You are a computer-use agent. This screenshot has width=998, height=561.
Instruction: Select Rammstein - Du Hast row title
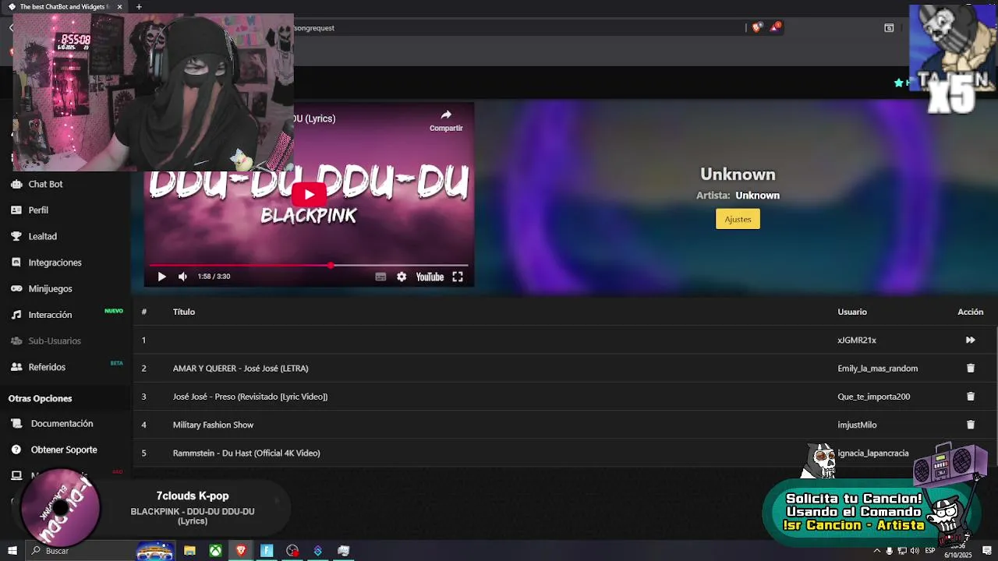(246, 453)
